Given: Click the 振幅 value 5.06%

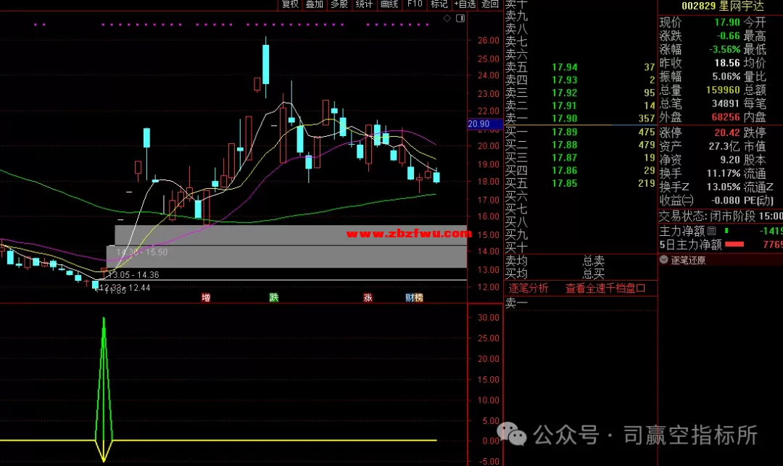Looking at the screenshot, I should pyautogui.click(x=726, y=76).
